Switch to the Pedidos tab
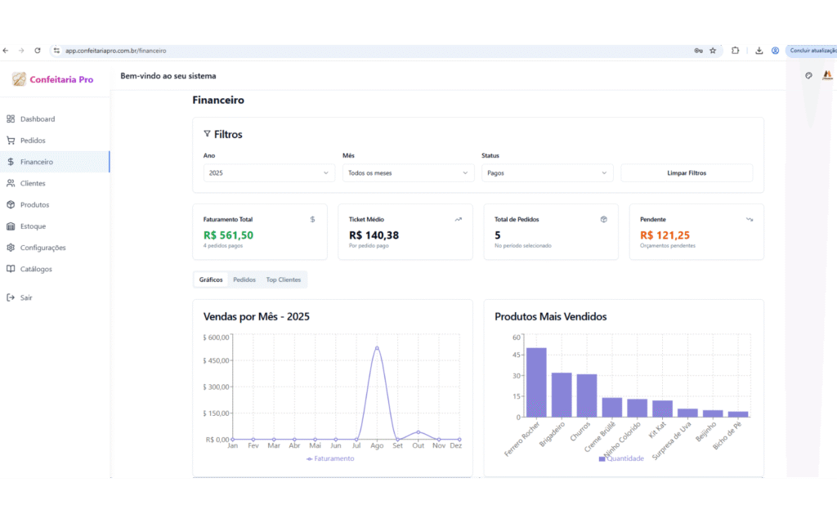The image size is (837, 523). [x=244, y=279]
